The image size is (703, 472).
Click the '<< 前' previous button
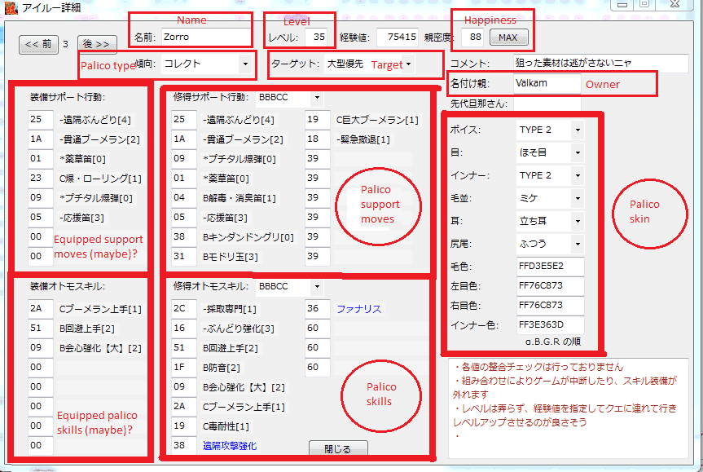click(x=38, y=44)
